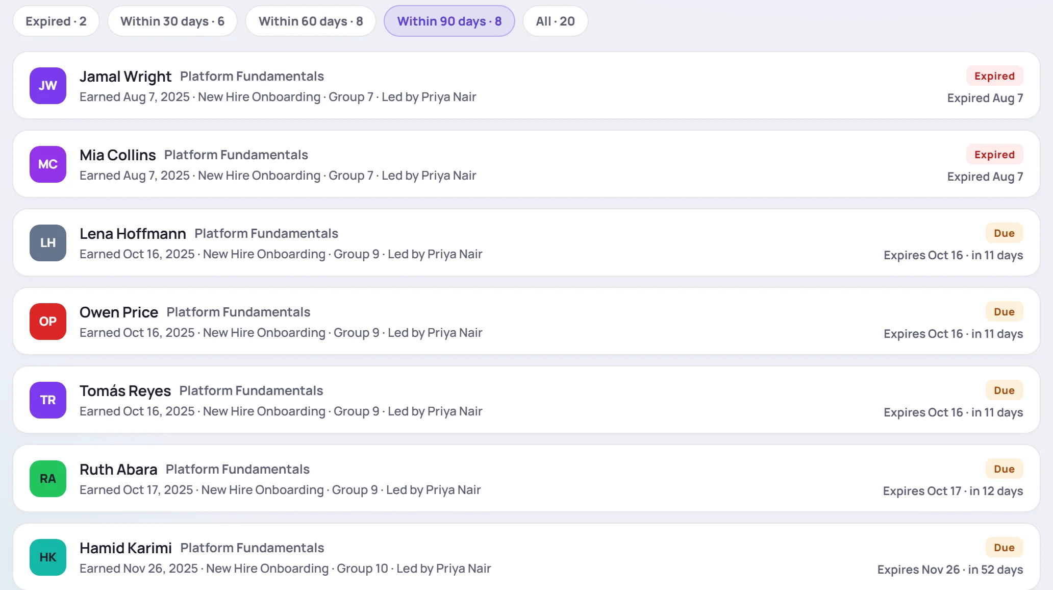Open the Hamid Karimi name link
The image size is (1053, 590).
126,548
